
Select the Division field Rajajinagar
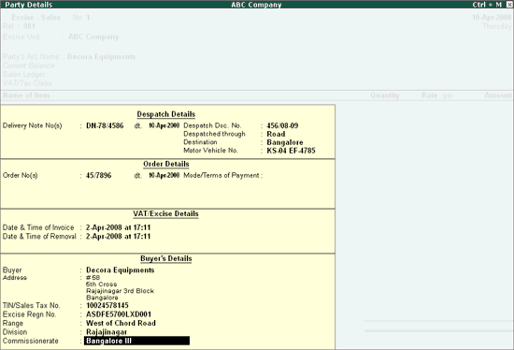click(x=107, y=332)
